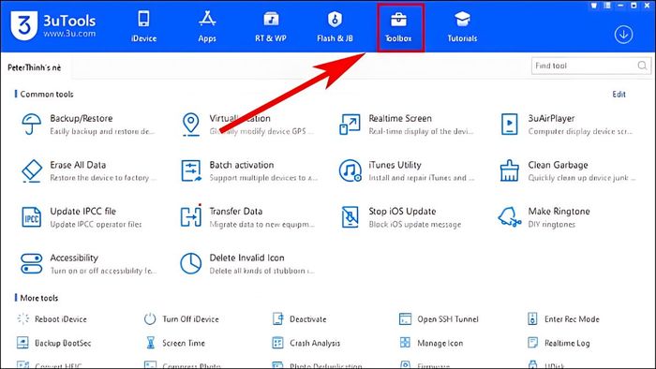The height and width of the screenshot is (369, 656).
Task: Click 'Easily backup and restore' description text
Action: tap(102, 131)
